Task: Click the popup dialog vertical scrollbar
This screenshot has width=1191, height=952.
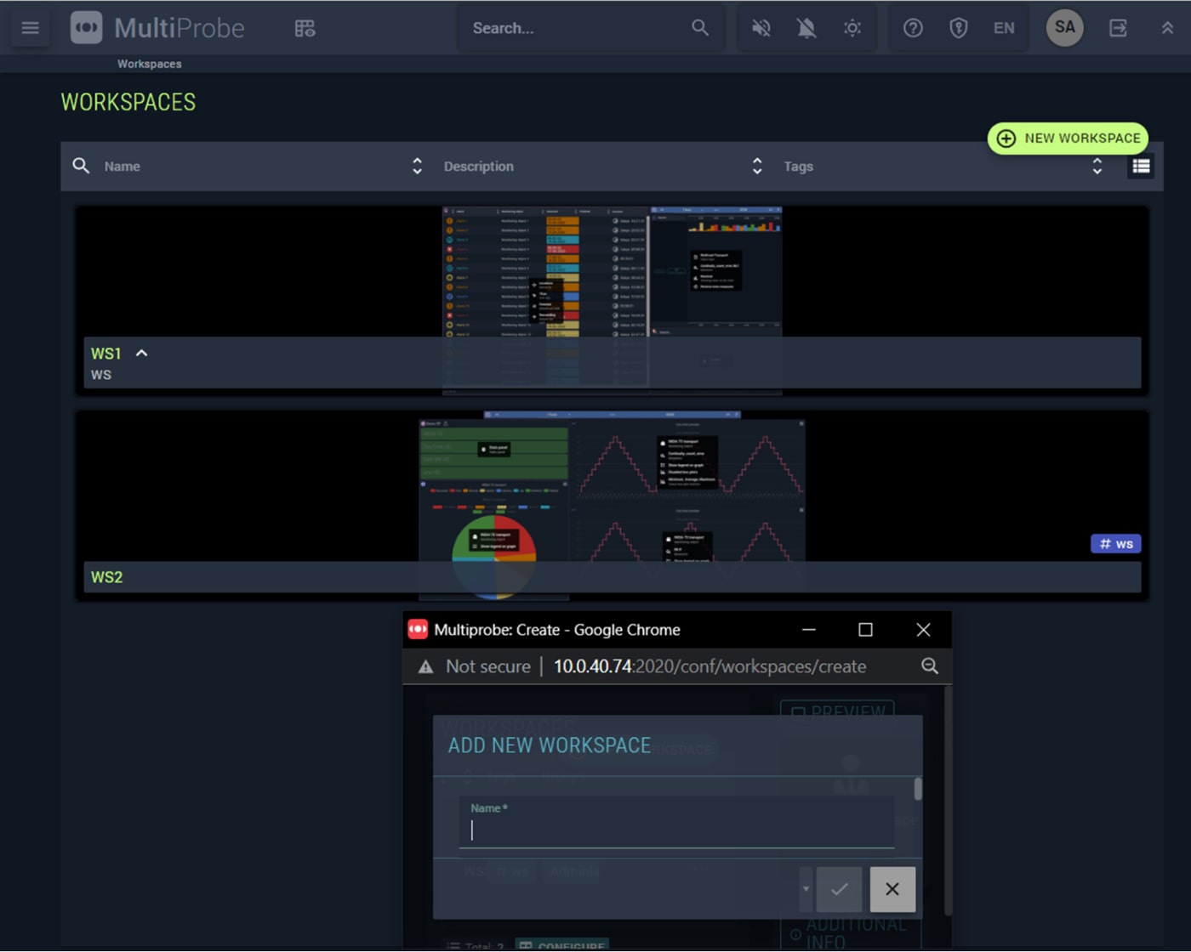Action: 918,789
